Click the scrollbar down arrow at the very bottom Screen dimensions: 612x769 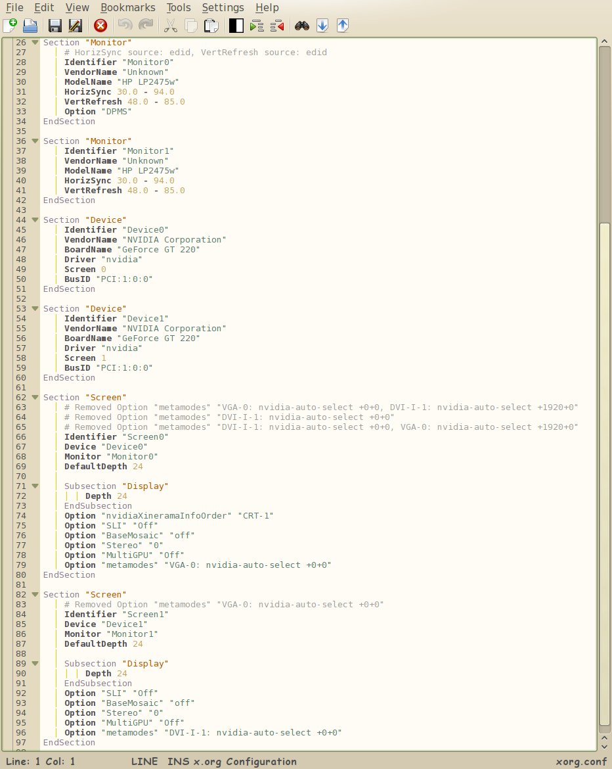pos(605,747)
